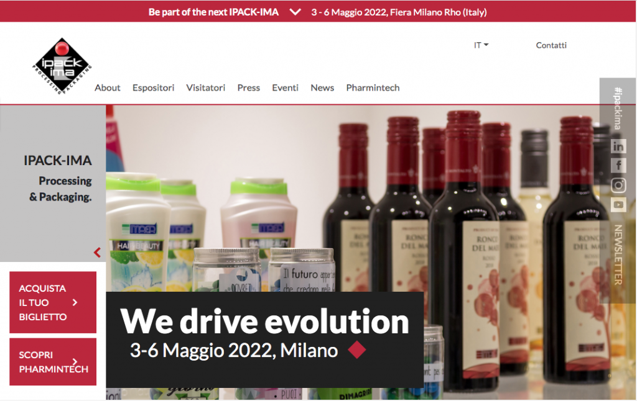Viewport: 637px width, 401px height.
Task: Expand the top banner down chevron
Action: point(295,12)
